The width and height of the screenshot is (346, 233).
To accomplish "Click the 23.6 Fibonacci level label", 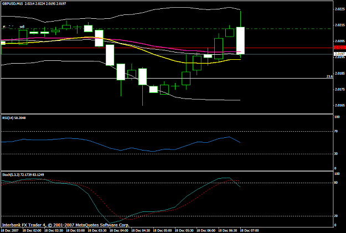I will (x=329, y=76).
